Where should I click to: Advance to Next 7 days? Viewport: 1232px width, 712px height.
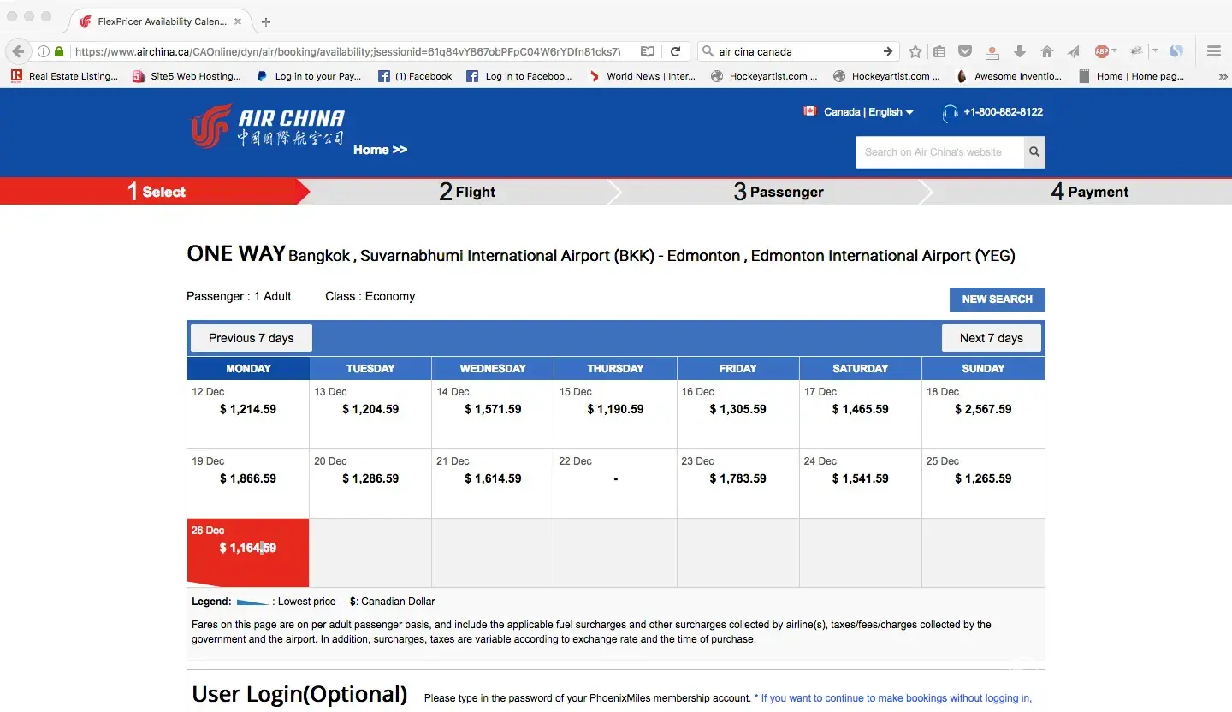coord(991,338)
